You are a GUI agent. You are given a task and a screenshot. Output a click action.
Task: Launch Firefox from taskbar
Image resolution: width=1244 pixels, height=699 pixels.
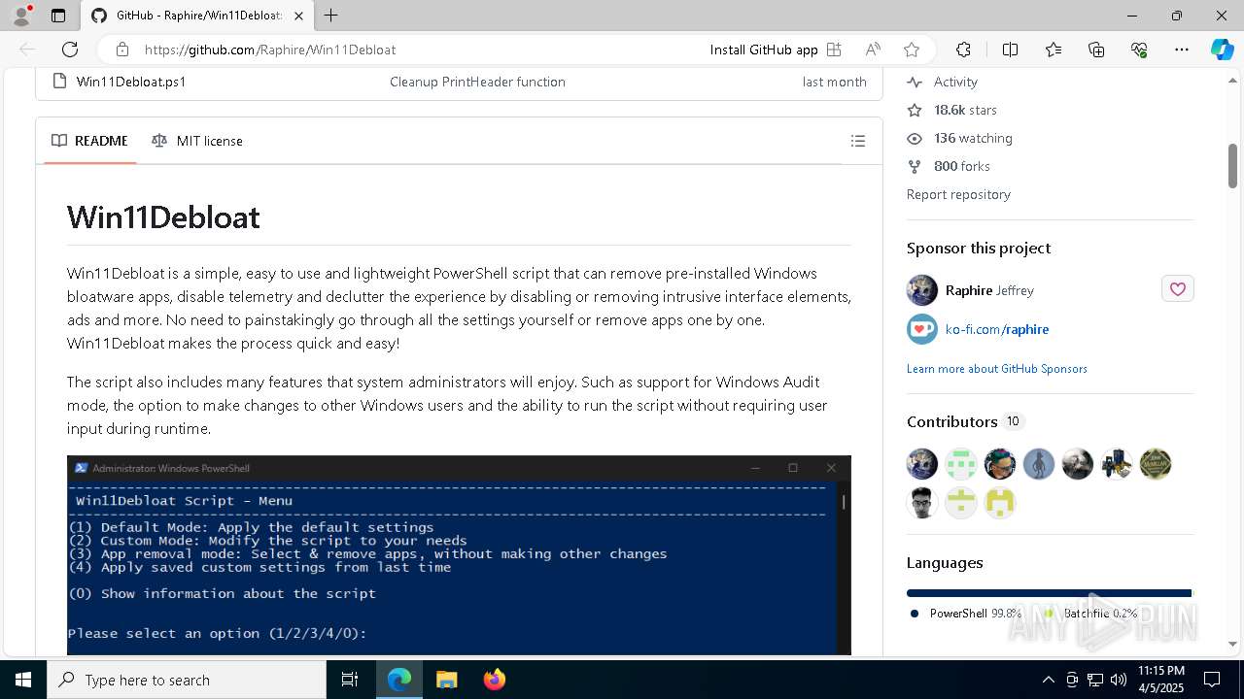coord(494,680)
